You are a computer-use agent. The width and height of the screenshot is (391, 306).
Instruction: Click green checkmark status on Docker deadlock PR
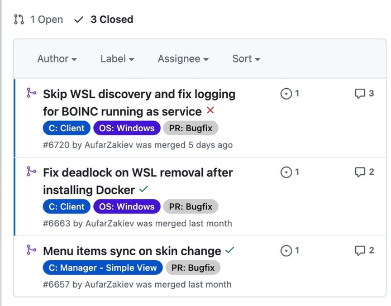(x=144, y=189)
